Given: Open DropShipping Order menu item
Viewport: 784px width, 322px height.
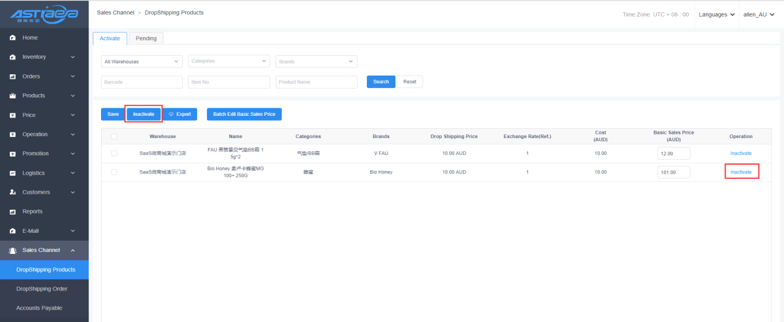Looking at the screenshot, I should [x=42, y=289].
